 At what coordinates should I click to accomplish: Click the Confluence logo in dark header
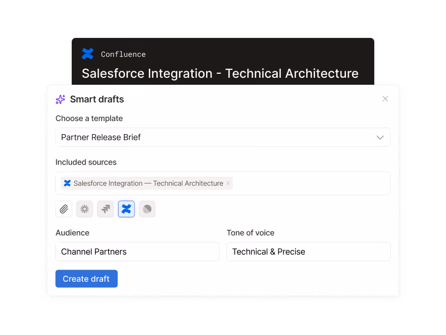[88, 54]
